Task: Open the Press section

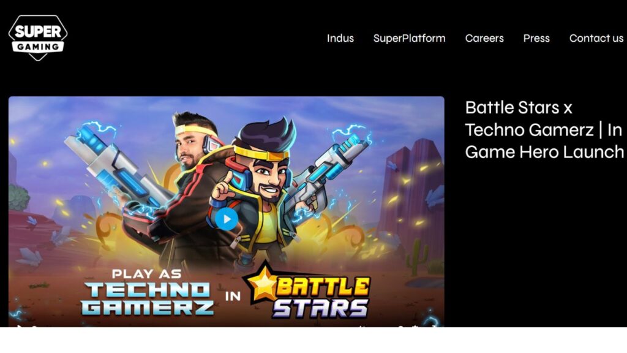Action: pyautogui.click(x=536, y=38)
